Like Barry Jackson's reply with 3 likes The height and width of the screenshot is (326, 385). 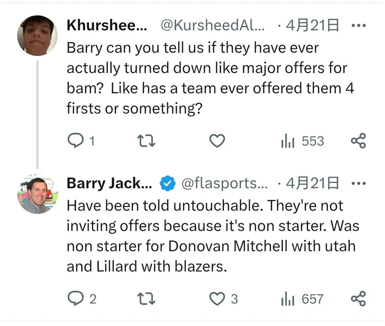tap(217, 299)
